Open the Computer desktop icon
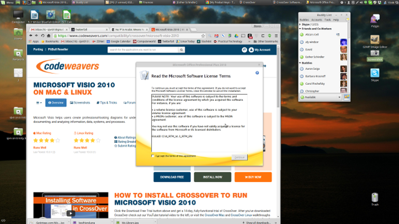 click(18, 17)
